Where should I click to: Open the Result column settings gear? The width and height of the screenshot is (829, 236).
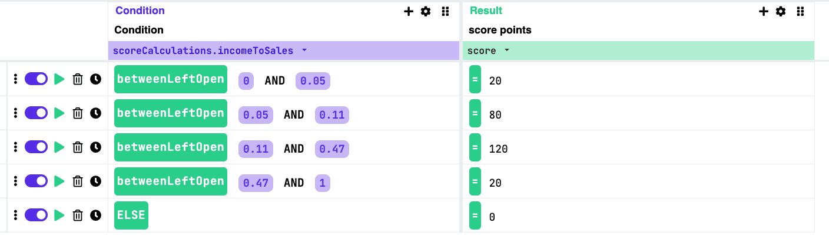(x=781, y=11)
